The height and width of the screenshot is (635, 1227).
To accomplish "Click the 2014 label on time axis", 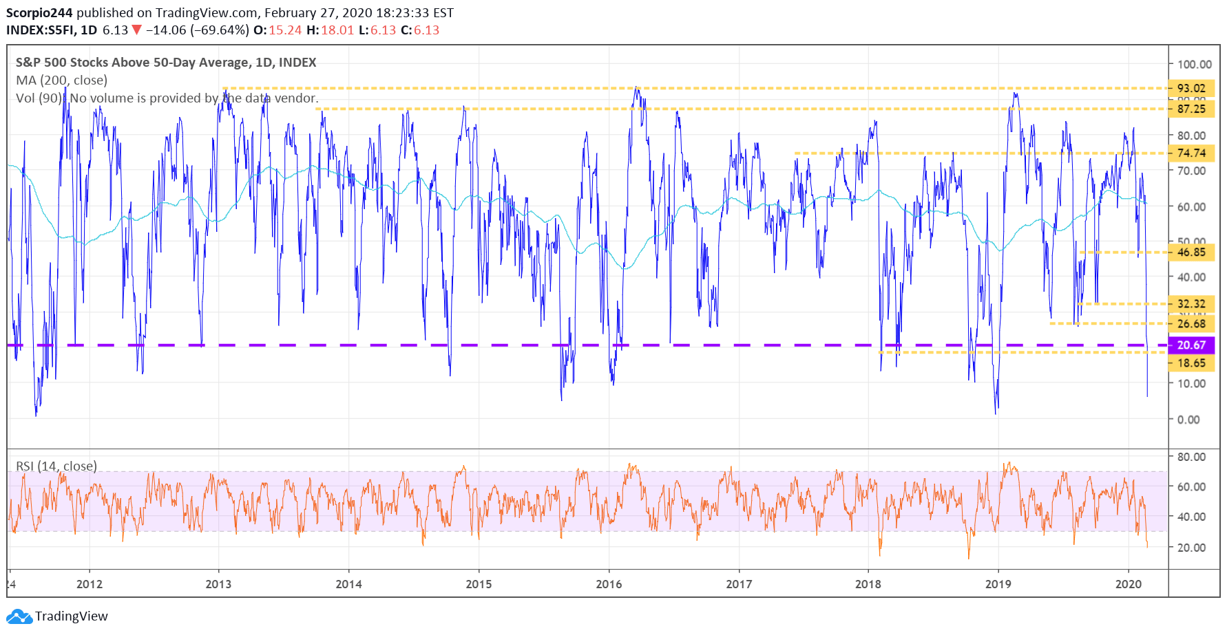I will [349, 585].
